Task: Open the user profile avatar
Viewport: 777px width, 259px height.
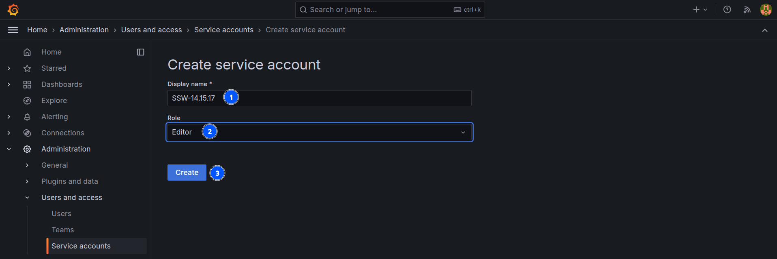Action: point(766,10)
